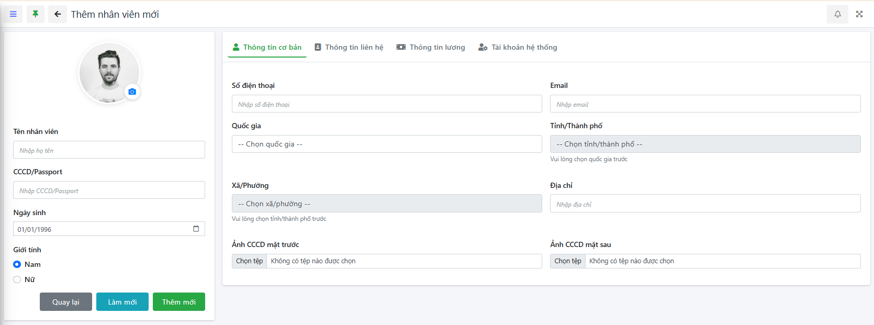Open the Tỉnh/Thành phố dropdown

click(705, 144)
